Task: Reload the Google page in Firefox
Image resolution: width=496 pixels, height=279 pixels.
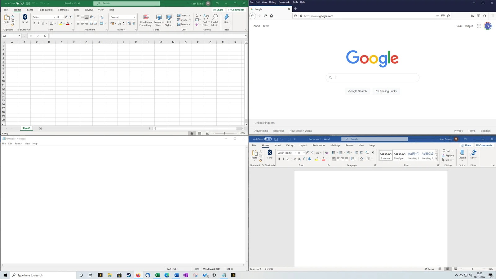Action: point(265,16)
